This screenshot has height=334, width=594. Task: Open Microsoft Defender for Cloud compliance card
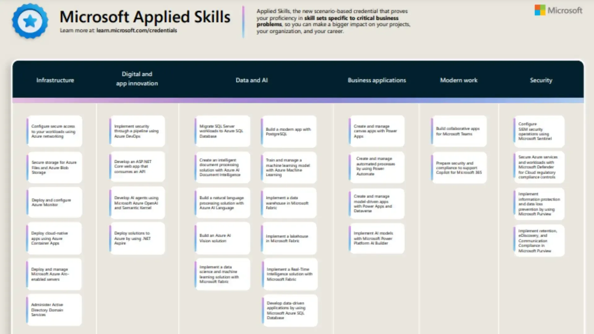(539, 167)
